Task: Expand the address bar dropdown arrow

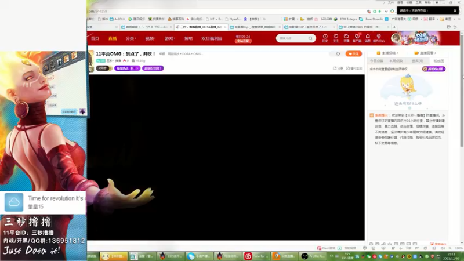Action: (386, 11)
